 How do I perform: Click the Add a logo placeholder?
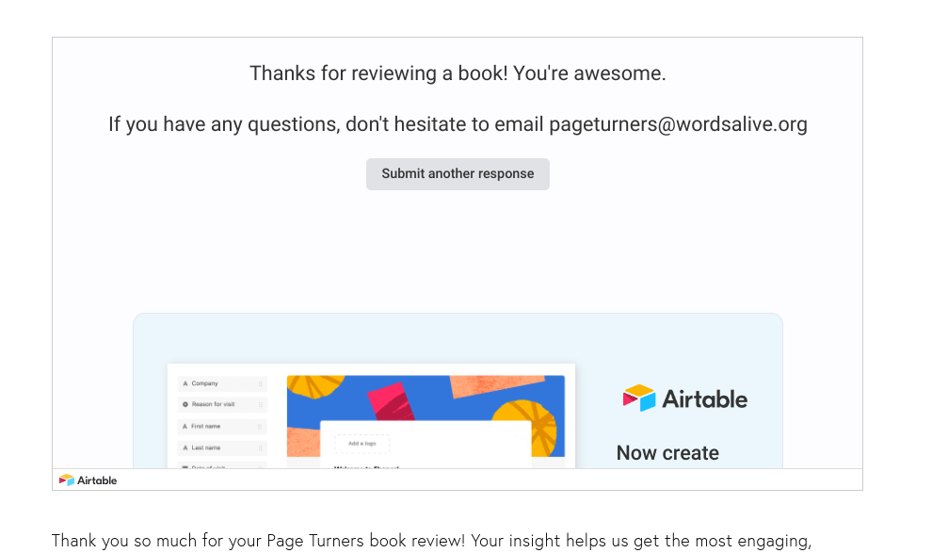362,444
